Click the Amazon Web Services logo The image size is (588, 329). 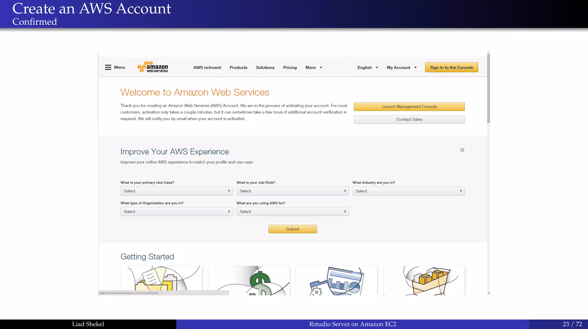click(x=153, y=67)
